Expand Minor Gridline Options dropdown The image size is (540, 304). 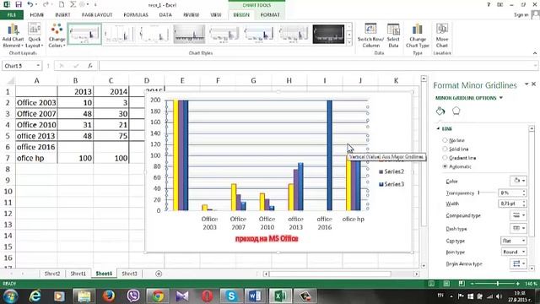501,98
